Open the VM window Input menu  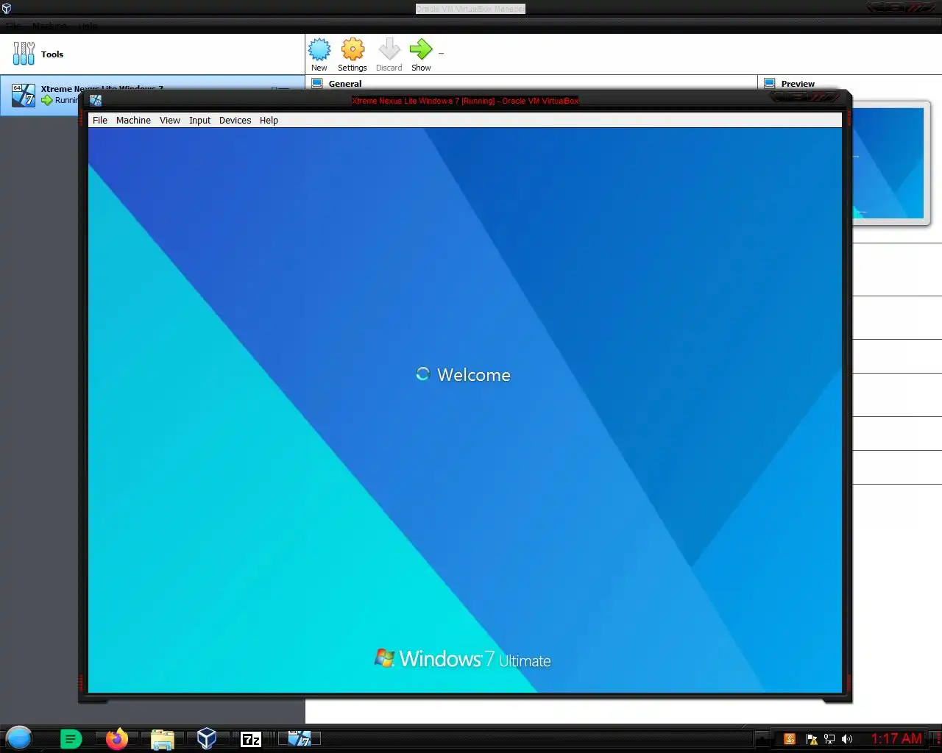tap(199, 120)
